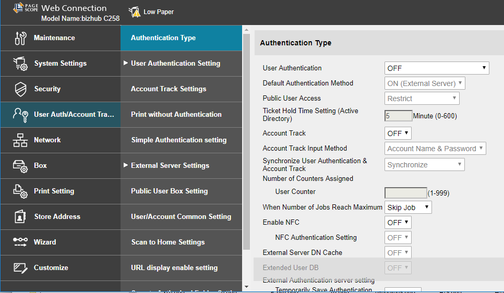Click the Wizard icon in sidebar
Viewport: 504px width, 293px height.
click(x=20, y=242)
